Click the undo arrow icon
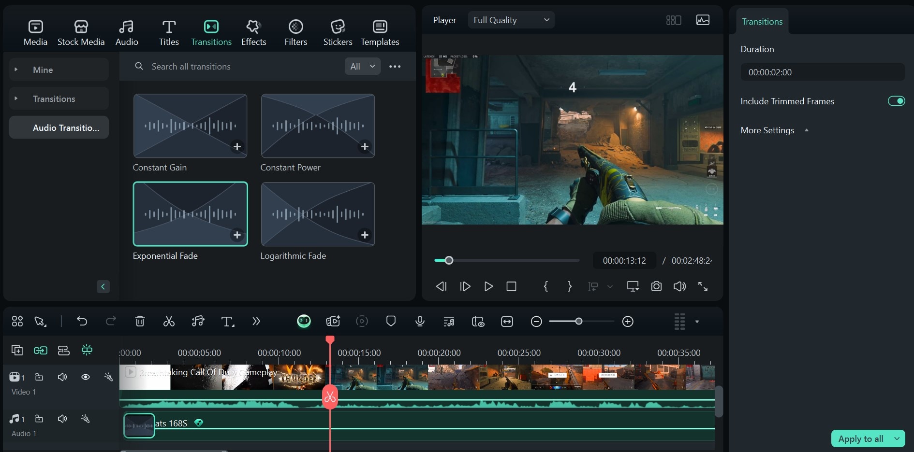The image size is (914, 452). click(82, 322)
